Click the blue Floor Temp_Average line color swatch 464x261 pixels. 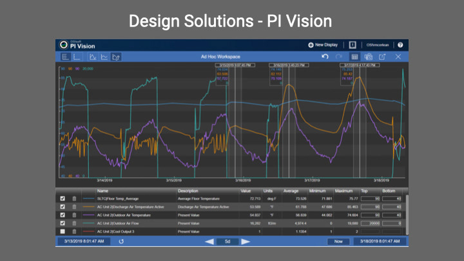88,198
